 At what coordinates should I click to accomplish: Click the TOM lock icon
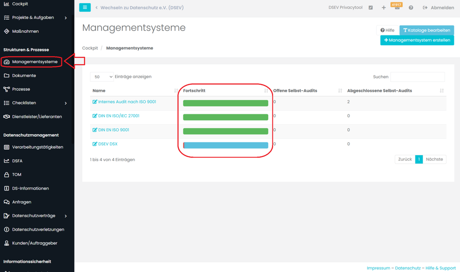pyautogui.click(x=6, y=175)
